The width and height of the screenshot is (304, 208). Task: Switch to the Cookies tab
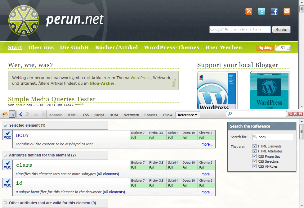(x=151, y=115)
